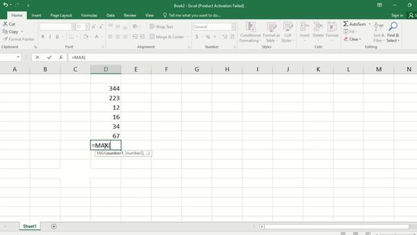Click the Undo arrow in title bar

click(x=5, y=5)
